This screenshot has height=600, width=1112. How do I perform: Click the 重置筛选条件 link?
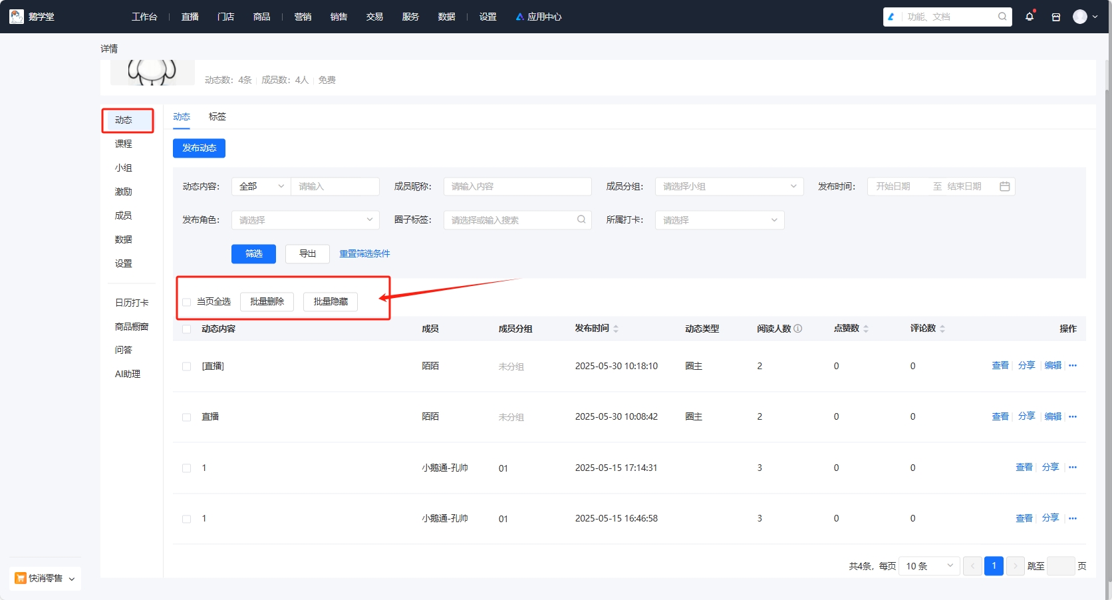coord(364,254)
